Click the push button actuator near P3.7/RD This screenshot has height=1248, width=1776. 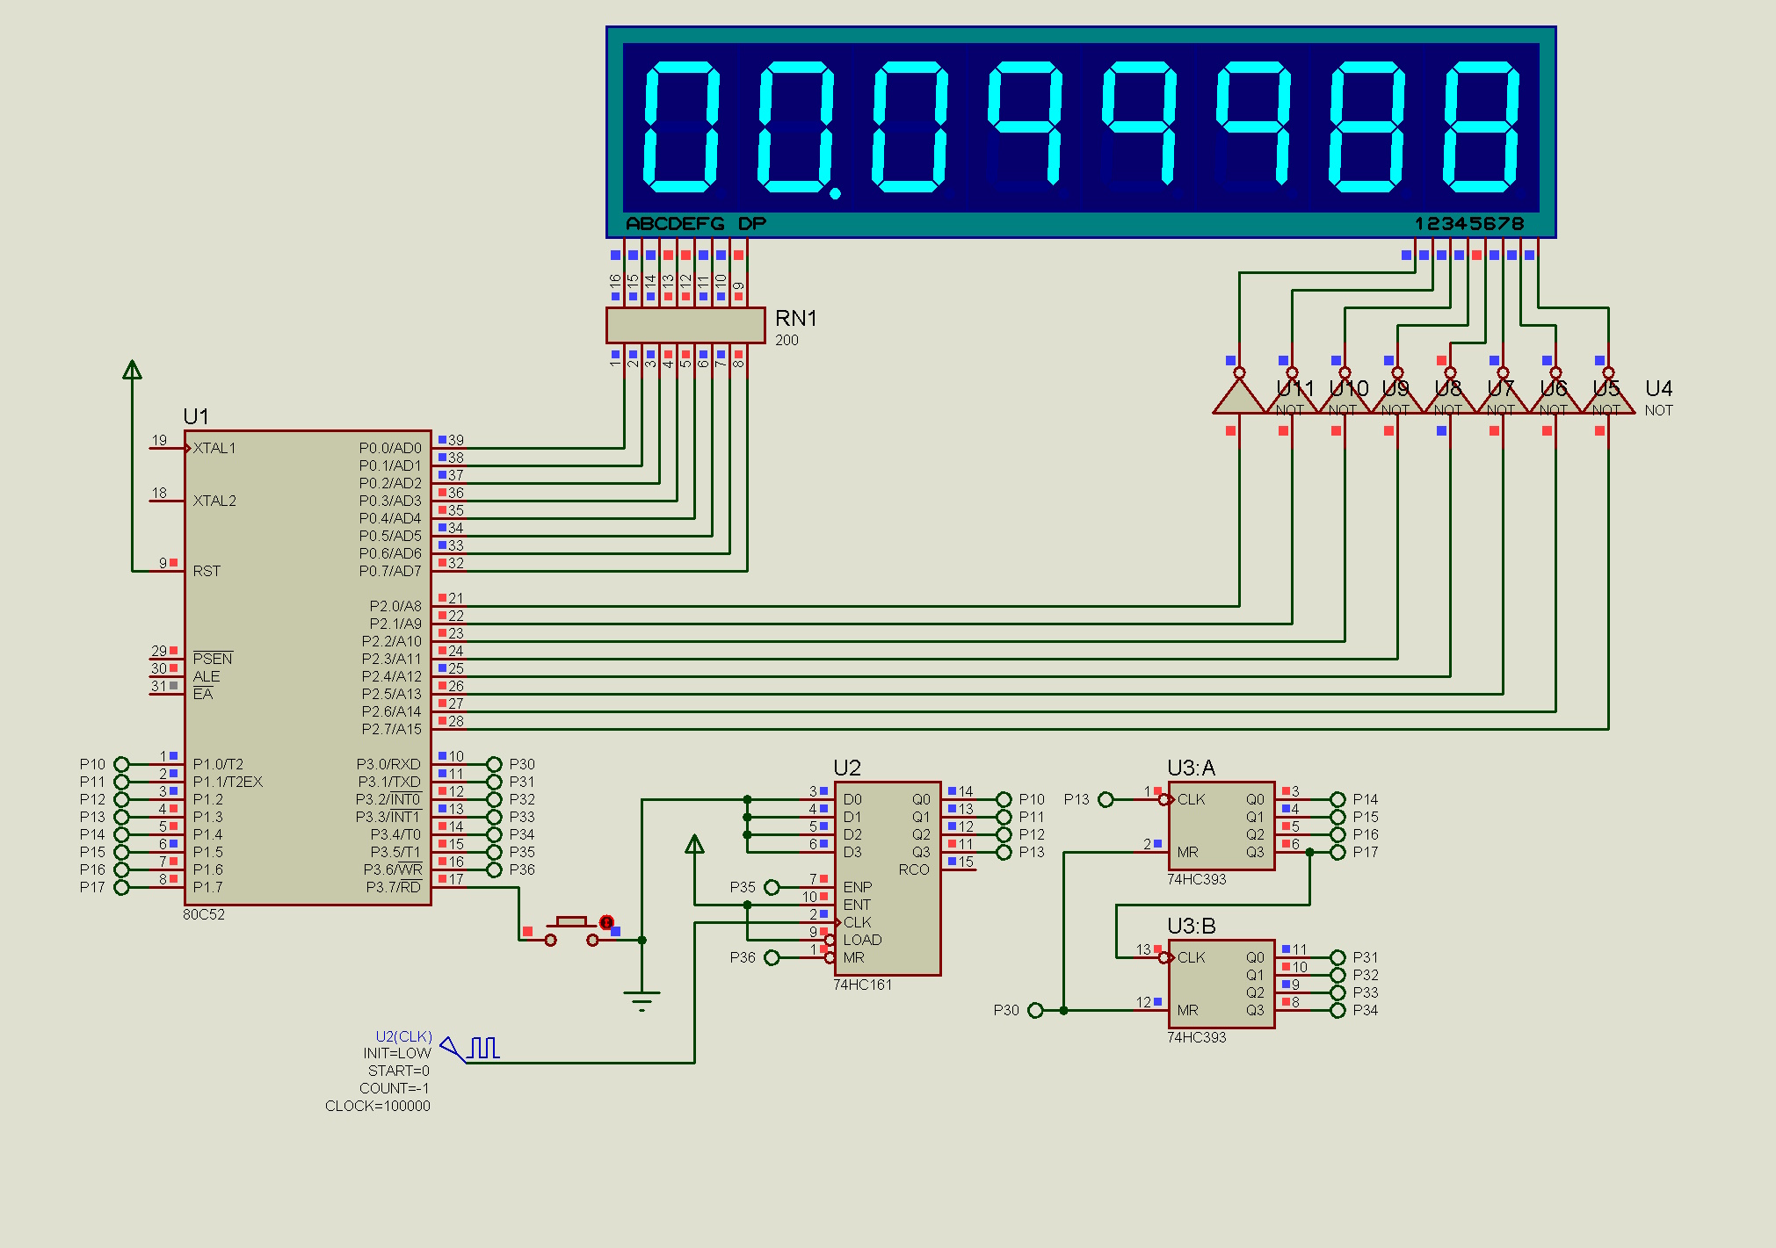pyautogui.click(x=571, y=921)
